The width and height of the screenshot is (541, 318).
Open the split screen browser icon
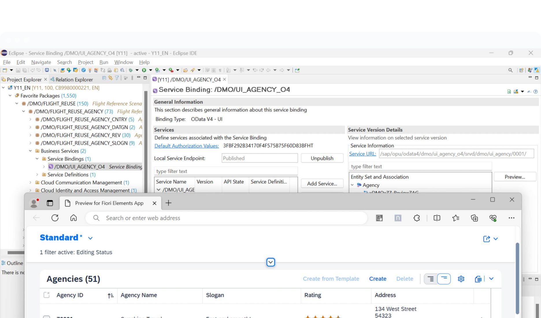coord(437,218)
